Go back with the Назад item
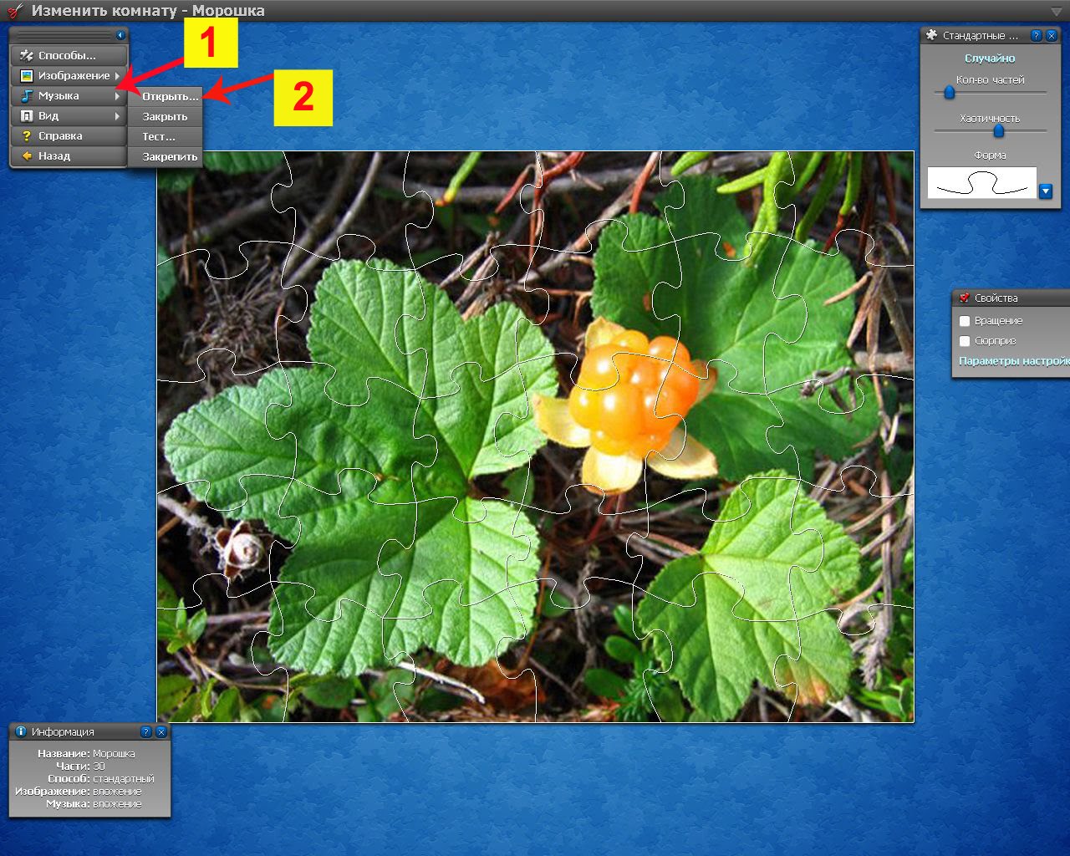 coord(69,155)
